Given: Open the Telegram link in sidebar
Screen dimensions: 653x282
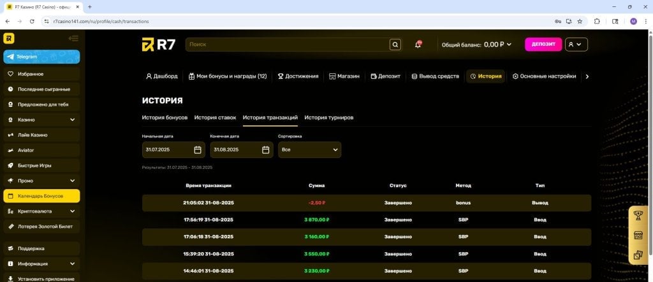Looking at the screenshot, I should coord(41,57).
